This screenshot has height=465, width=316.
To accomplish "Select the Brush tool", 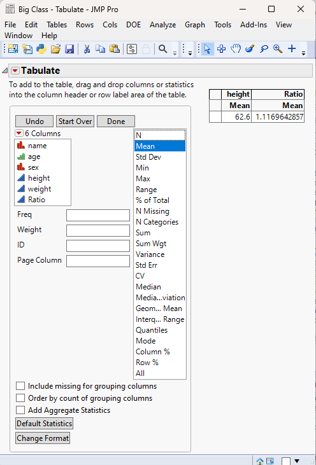I will point(250,49).
